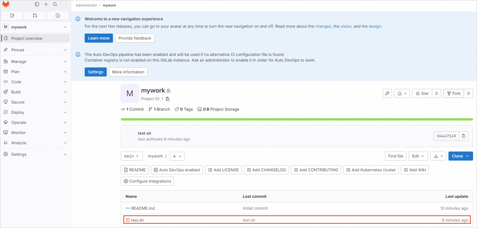Open the notification bell dropdown
Image resolution: width=477 pixels, height=228 pixels.
click(x=402, y=93)
